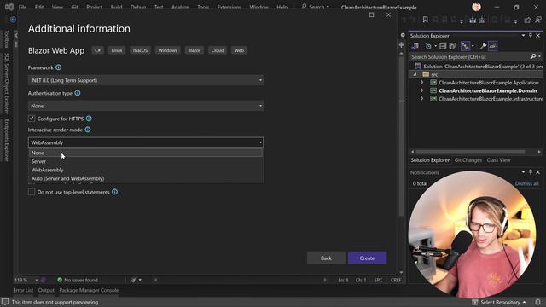546x307 pixels.
Task: Click the Ln 8 line indicator
Action: (343, 280)
